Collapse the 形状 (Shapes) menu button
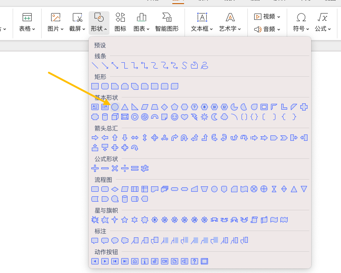 99,23
